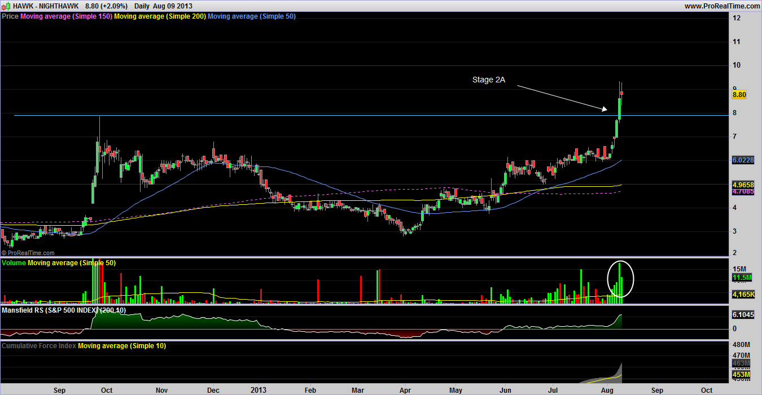762x395 pixels.
Task: Select the Stage 2A text annotation
Action: pos(488,80)
